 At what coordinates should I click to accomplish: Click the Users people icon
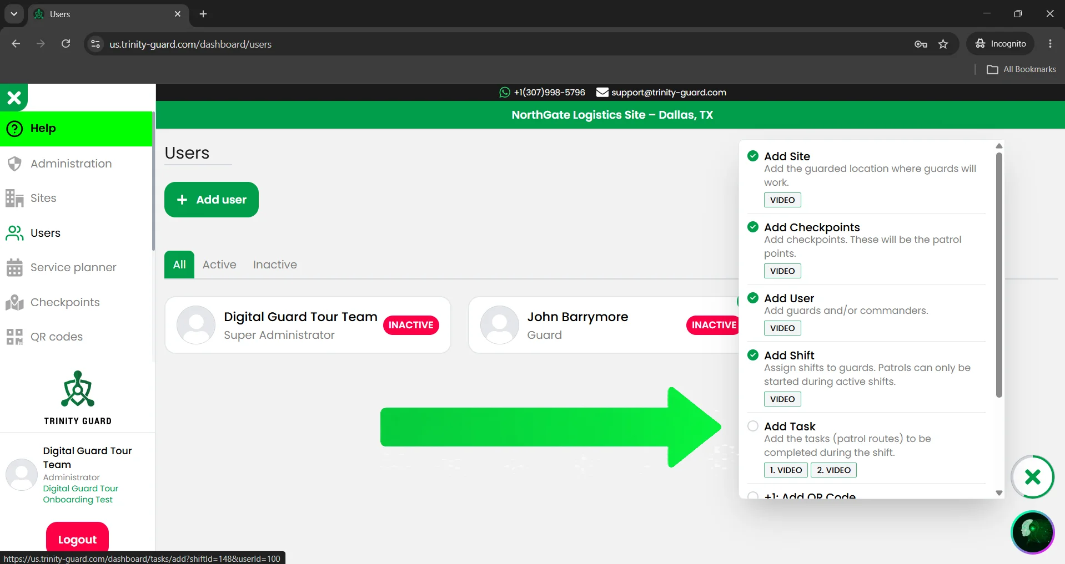(x=14, y=233)
